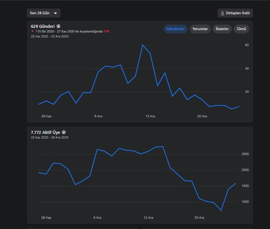The image size is (270, 229).
Task: Click the 6 Ara label on posts chart
Action: [98, 116]
